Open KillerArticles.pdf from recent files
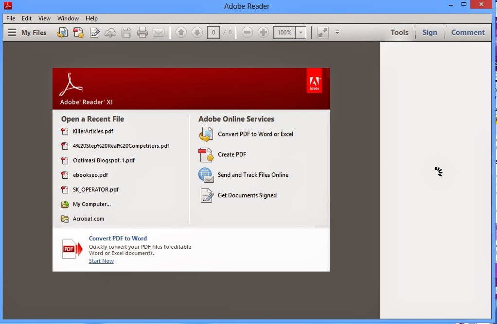 [x=92, y=131]
